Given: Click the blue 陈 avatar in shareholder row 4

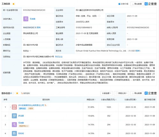Looking at the screenshot, I should click(14, 134).
